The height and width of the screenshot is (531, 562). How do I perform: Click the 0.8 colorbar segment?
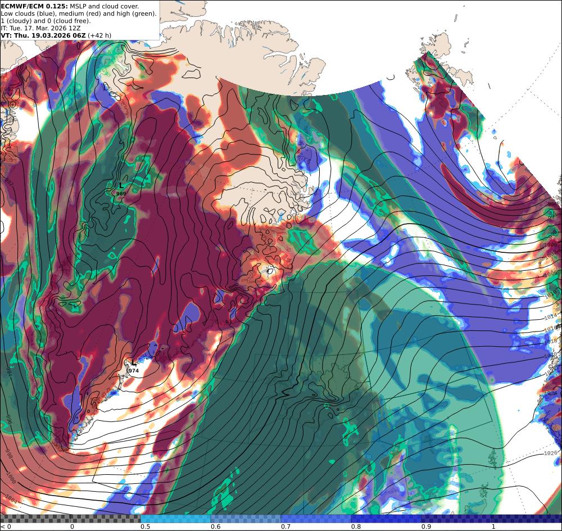point(387,519)
